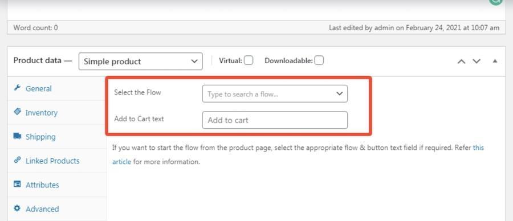Open the Simple product type dropdown
Screen dimensions: 513x221
coord(141,61)
